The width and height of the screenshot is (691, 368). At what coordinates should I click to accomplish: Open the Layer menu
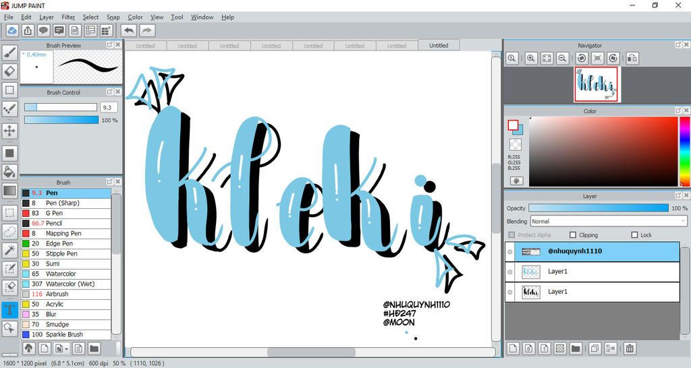coord(47,17)
